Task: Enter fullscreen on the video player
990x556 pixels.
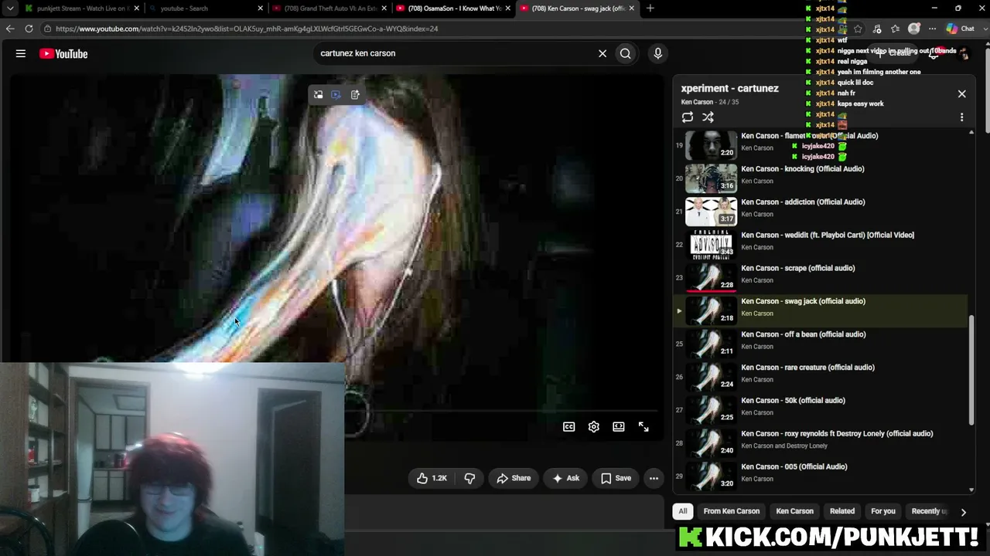Action: [x=643, y=427]
